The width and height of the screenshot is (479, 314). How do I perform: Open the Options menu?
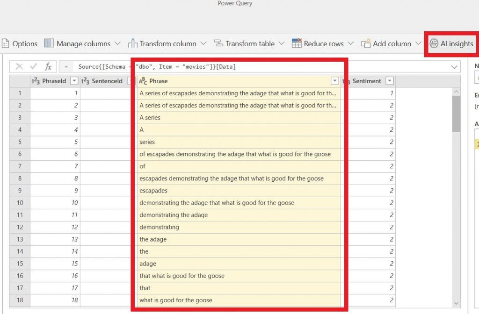[x=20, y=43]
